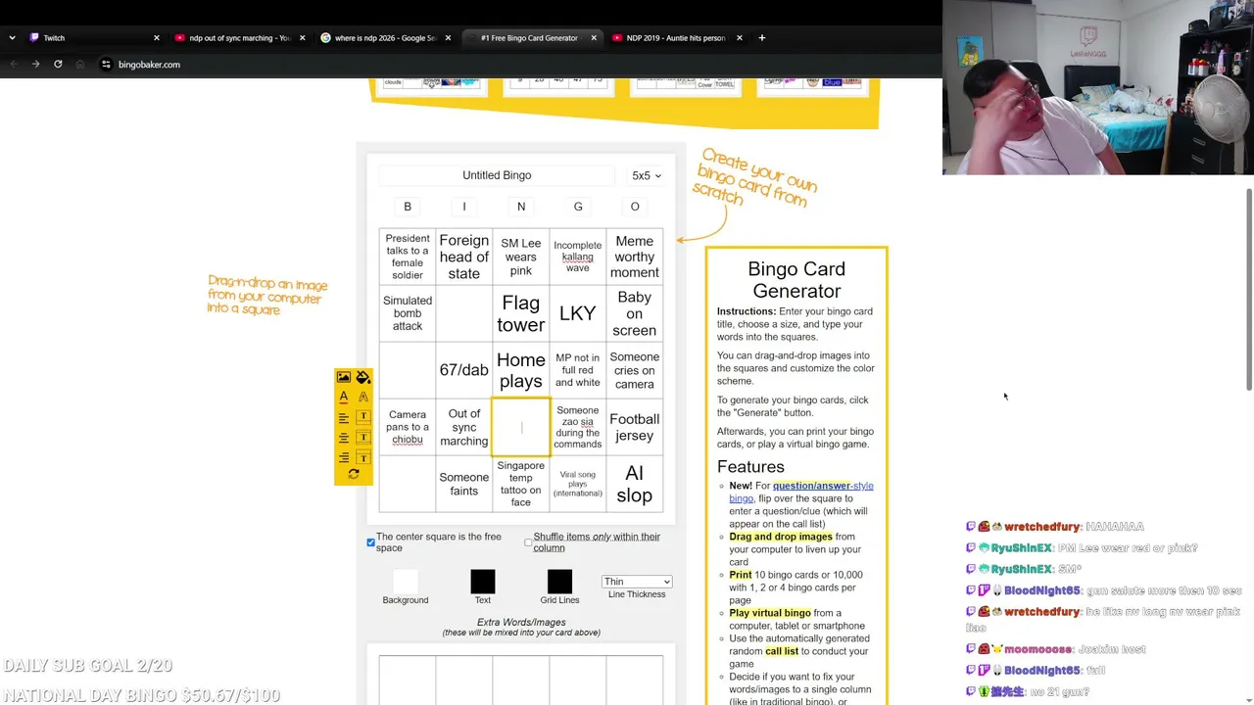Select the 'Out of sync marching' square
1254x705 pixels.
coord(464,427)
